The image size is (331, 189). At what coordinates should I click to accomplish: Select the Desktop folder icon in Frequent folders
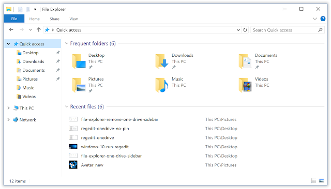click(x=79, y=61)
